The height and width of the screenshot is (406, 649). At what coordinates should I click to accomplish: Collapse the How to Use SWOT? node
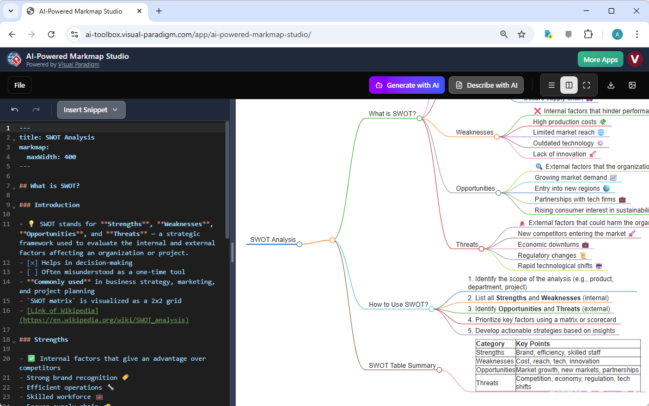pos(431,308)
